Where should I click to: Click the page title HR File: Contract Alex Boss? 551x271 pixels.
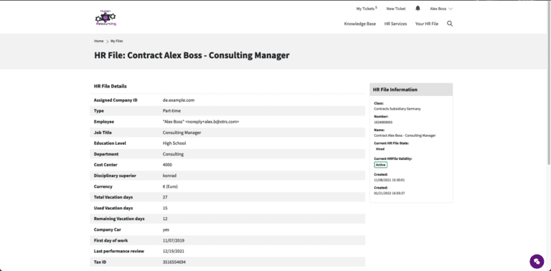click(x=192, y=55)
